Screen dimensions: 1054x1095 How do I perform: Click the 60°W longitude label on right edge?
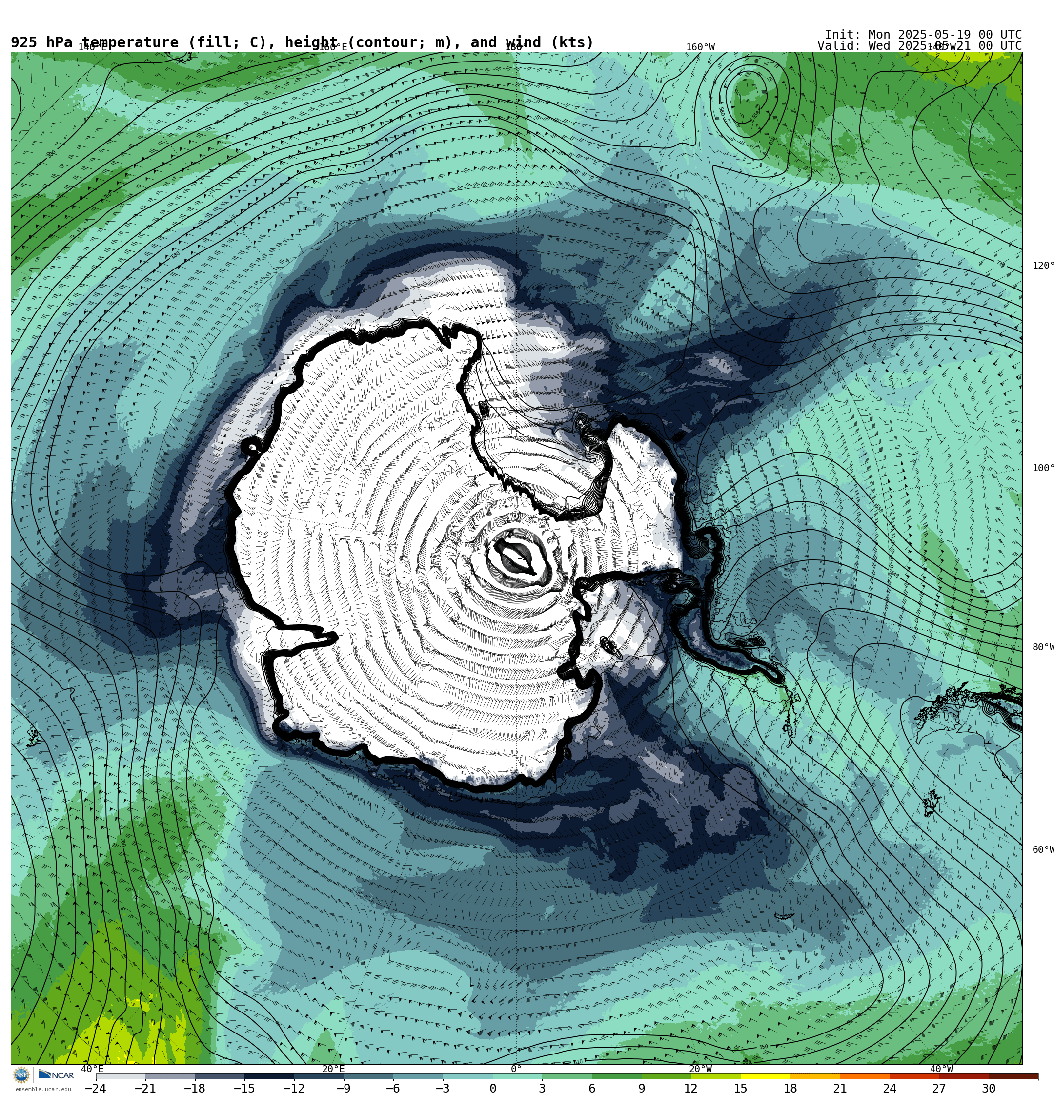[1043, 850]
